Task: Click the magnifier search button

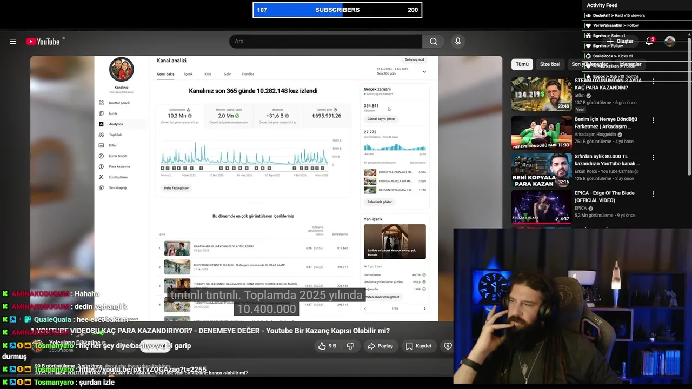Action: (434, 42)
